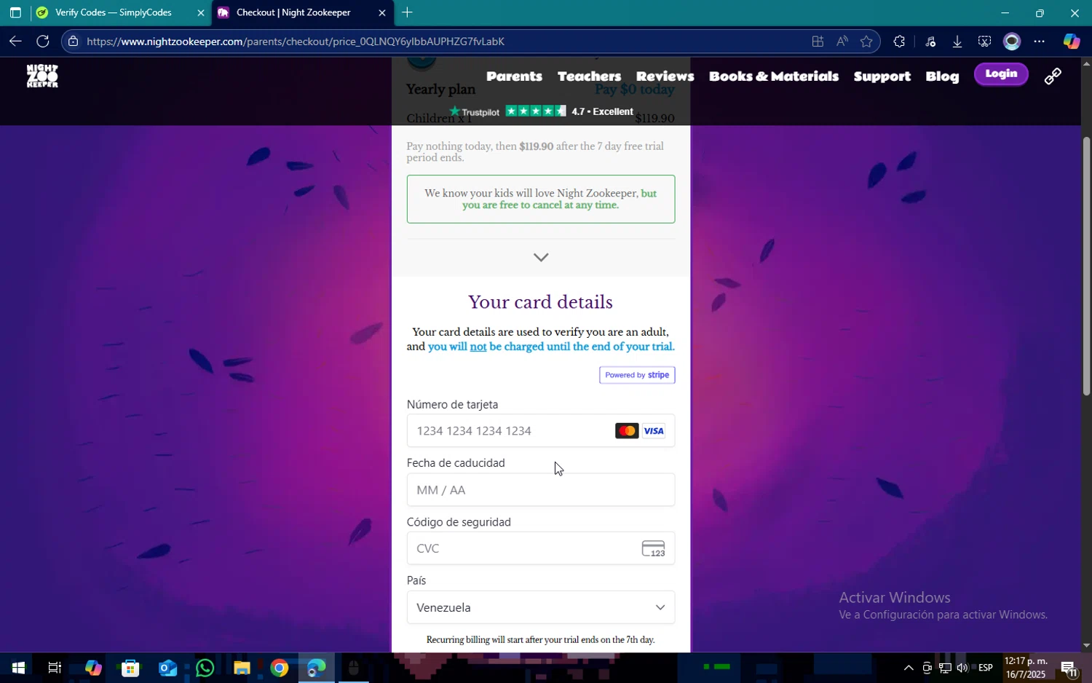Open the tab actions menu icon
The image size is (1092, 683).
(x=15, y=12)
